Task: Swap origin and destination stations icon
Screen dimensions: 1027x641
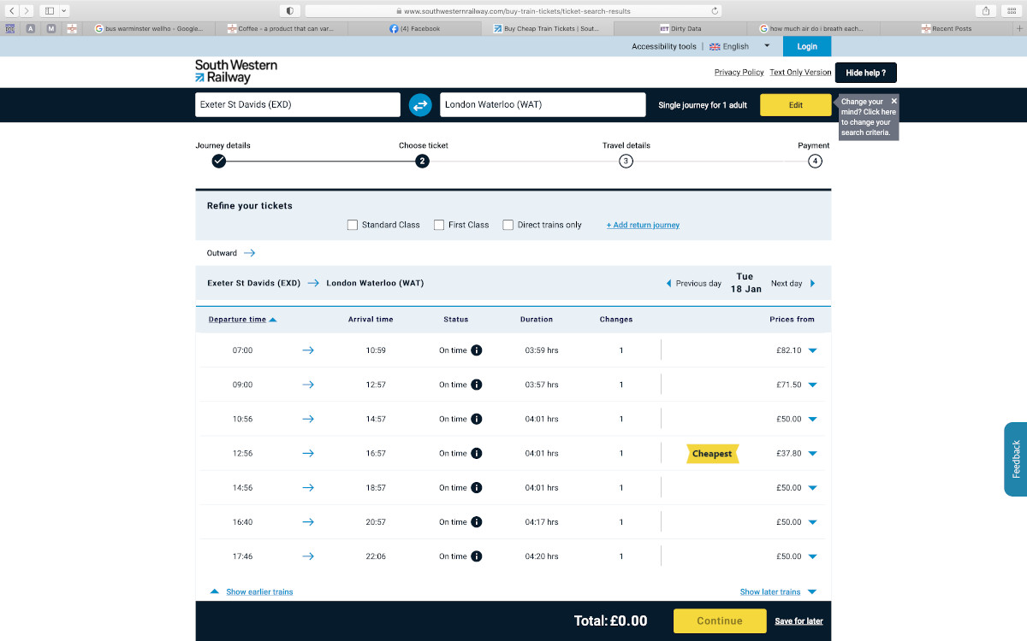Action: (420, 105)
